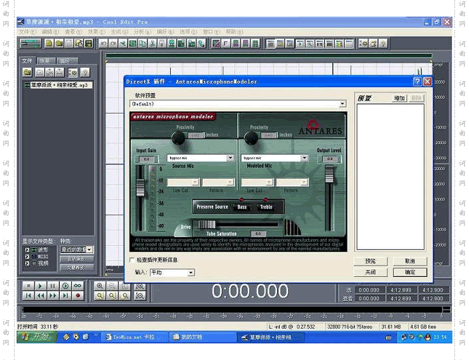Switch to the 效果 tab in left panel
Screen dimensions: 469x360
[x=46, y=60]
